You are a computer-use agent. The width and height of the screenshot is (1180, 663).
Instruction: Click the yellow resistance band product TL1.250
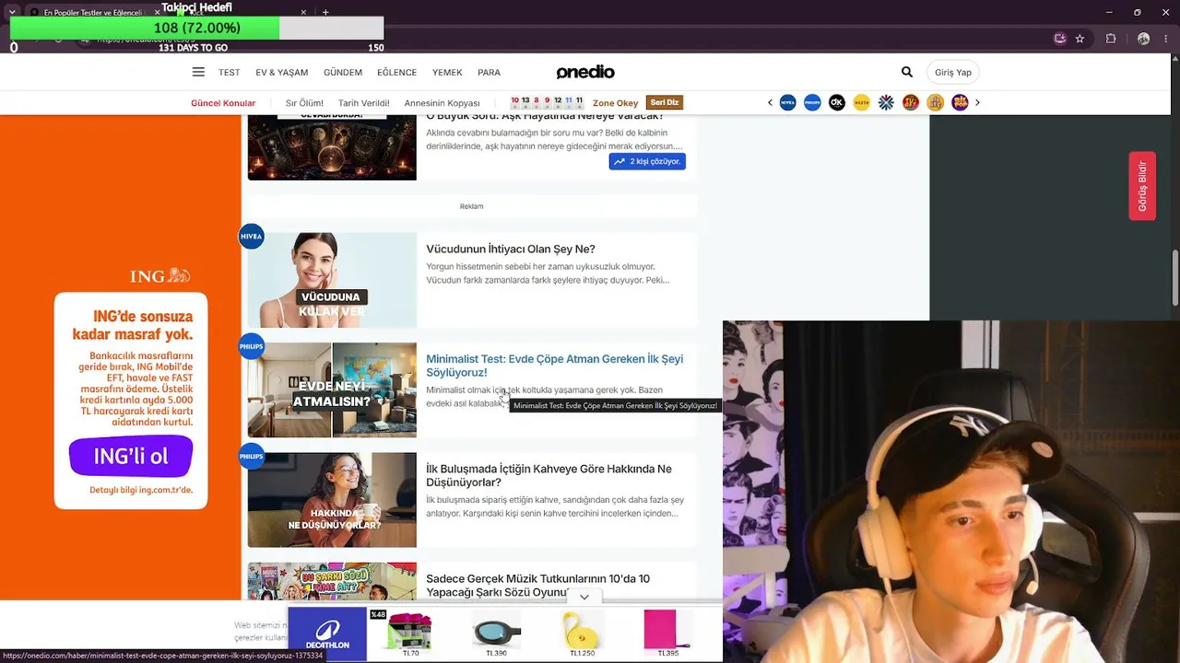click(582, 633)
